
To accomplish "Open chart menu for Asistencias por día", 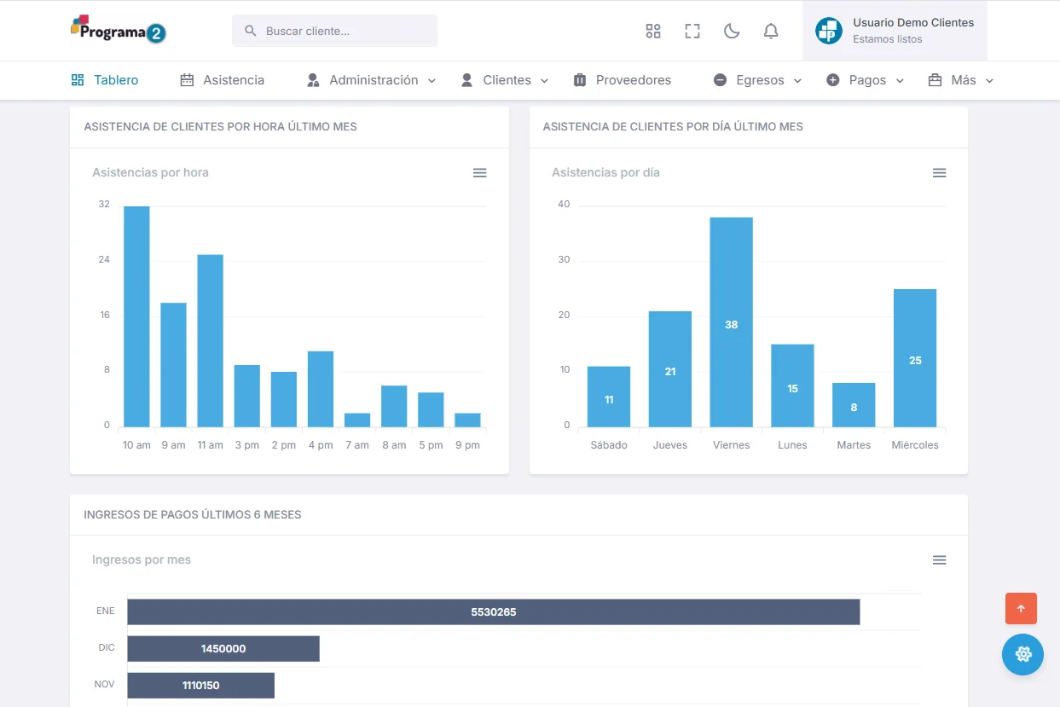I will (x=939, y=173).
